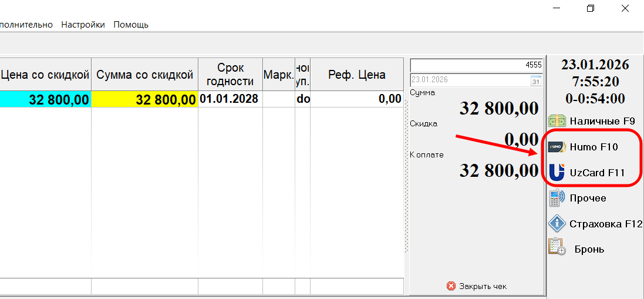644x299 pixels.
Task: Click the Humo F10 label
Action: [594, 147]
